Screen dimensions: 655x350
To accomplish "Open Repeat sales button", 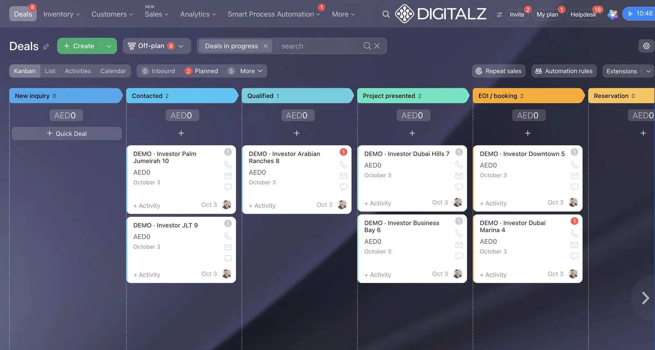I will 499,71.
